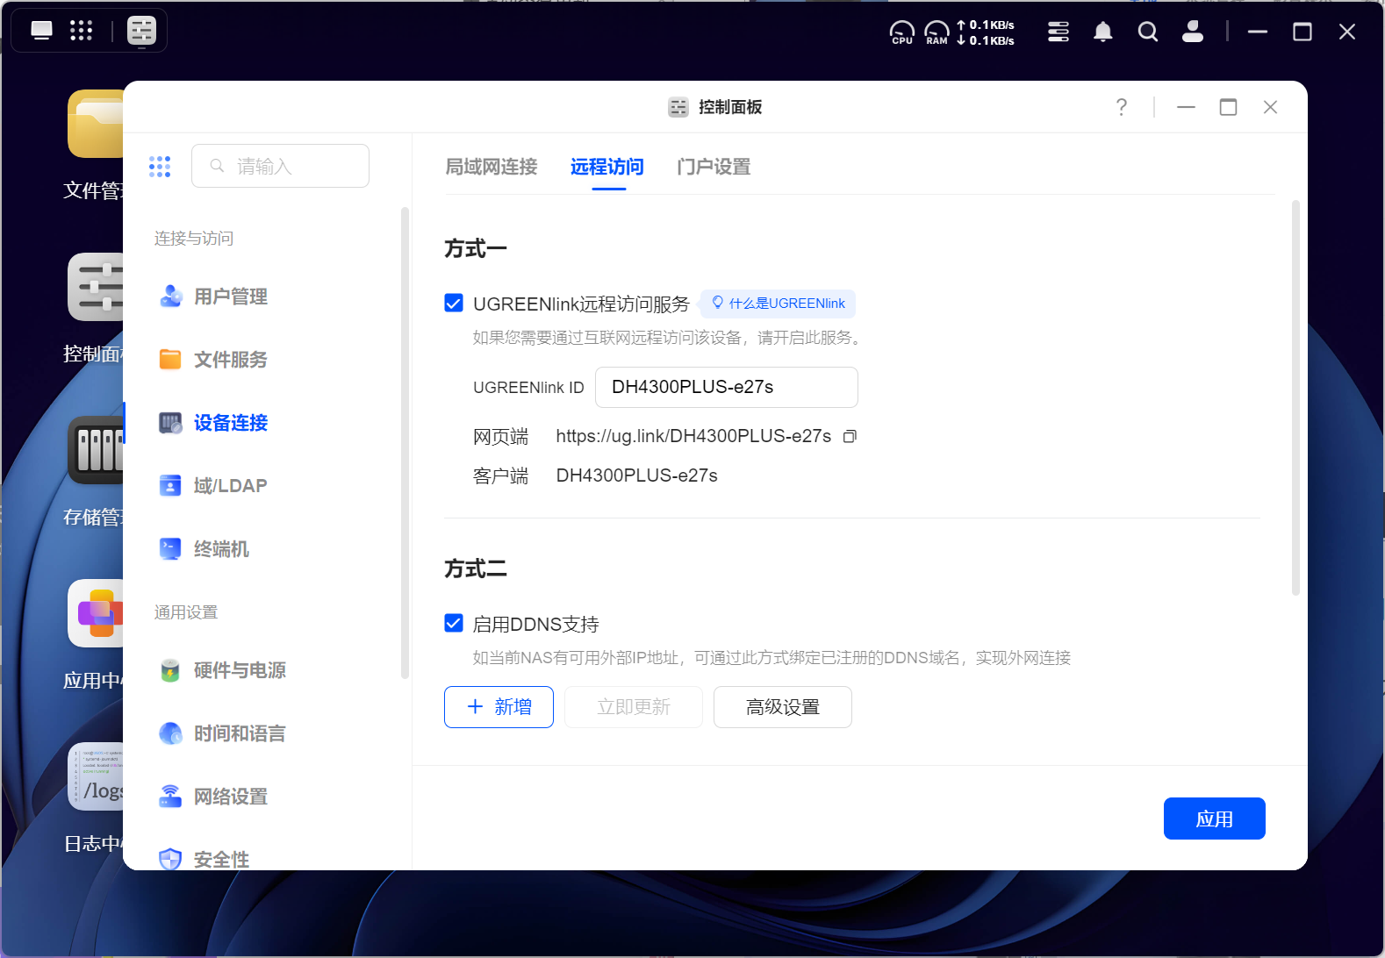1385x958 pixels.
Task: Open App Center desktop icon
Action: click(96, 613)
